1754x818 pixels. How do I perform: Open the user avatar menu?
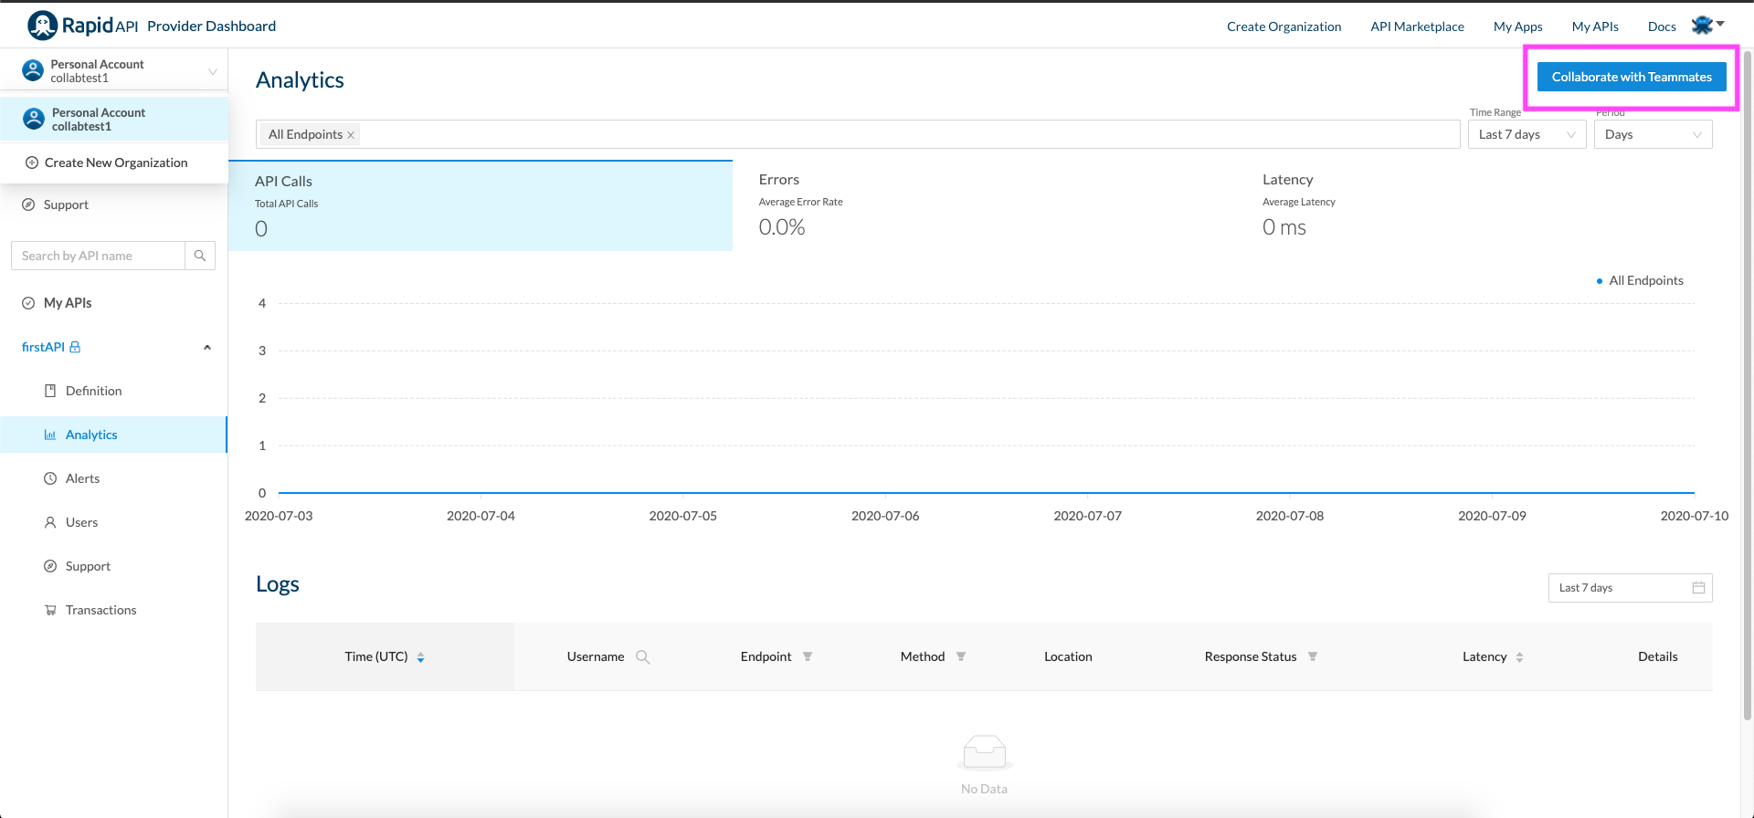pos(1707,26)
